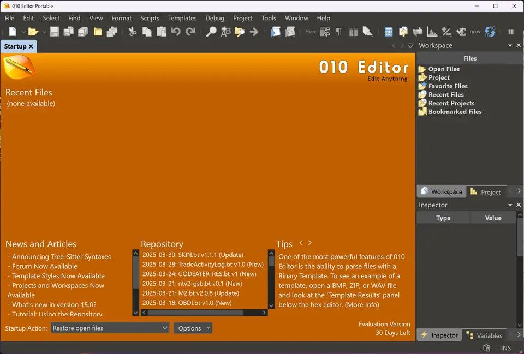Expand the Open file dropdown arrow
Image resolution: width=524 pixels, height=354 pixels.
click(44, 32)
